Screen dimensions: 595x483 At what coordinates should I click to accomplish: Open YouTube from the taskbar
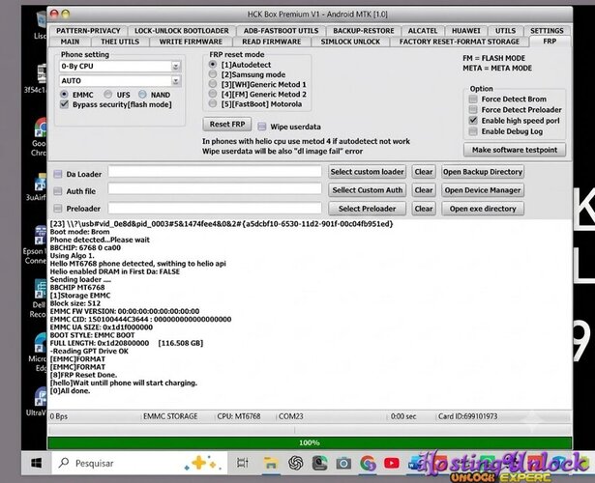(x=392, y=463)
